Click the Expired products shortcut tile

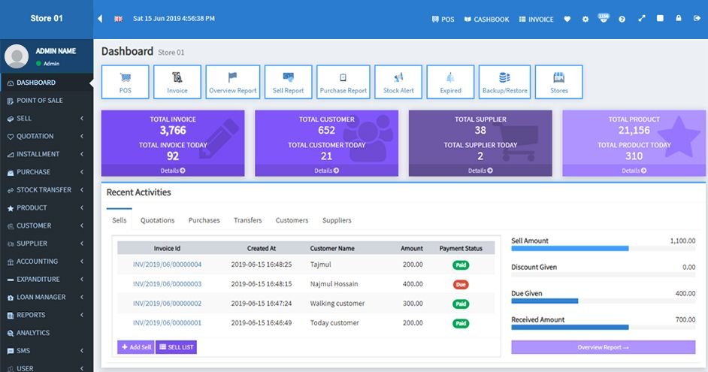450,82
